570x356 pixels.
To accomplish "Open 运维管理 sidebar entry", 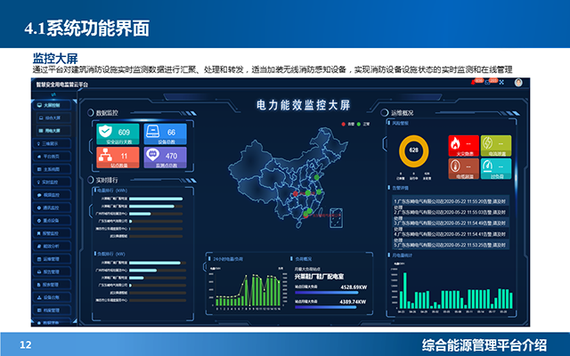I will pyautogui.click(x=52, y=259).
